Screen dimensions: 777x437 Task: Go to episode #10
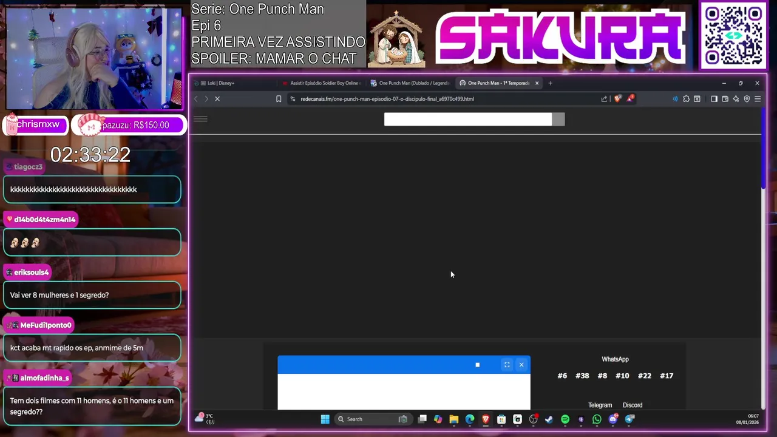622,376
